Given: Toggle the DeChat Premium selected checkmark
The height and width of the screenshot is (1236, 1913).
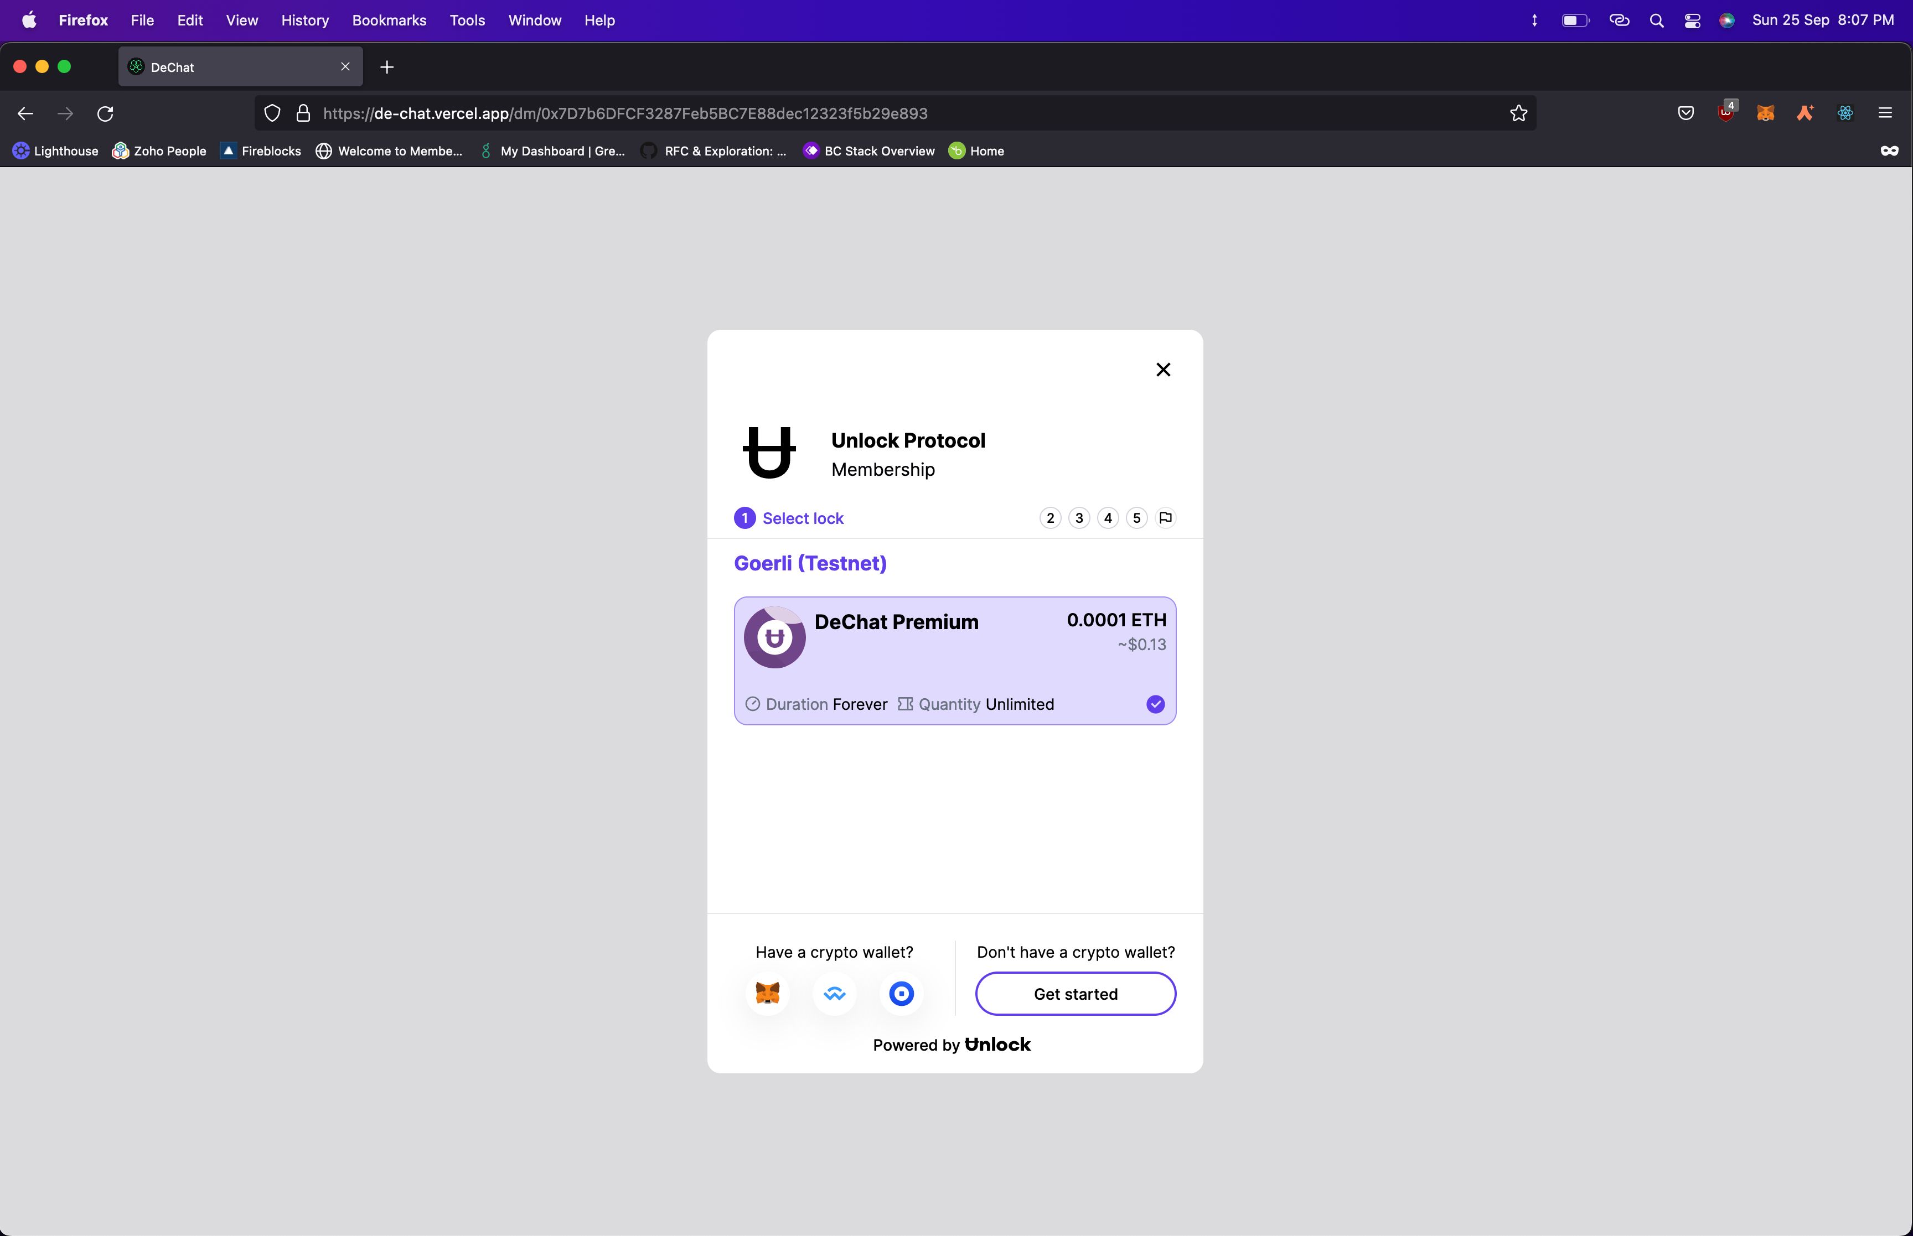Looking at the screenshot, I should (x=1155, y=704).
